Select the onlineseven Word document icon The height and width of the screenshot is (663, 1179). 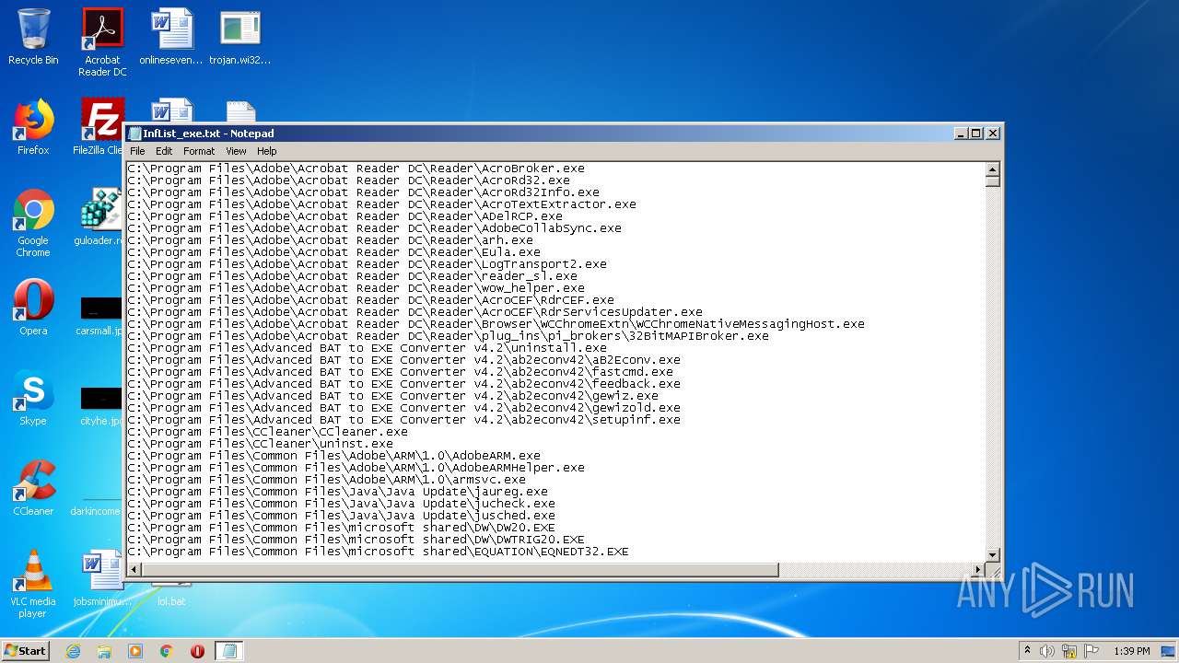click(x=171, y=38)
